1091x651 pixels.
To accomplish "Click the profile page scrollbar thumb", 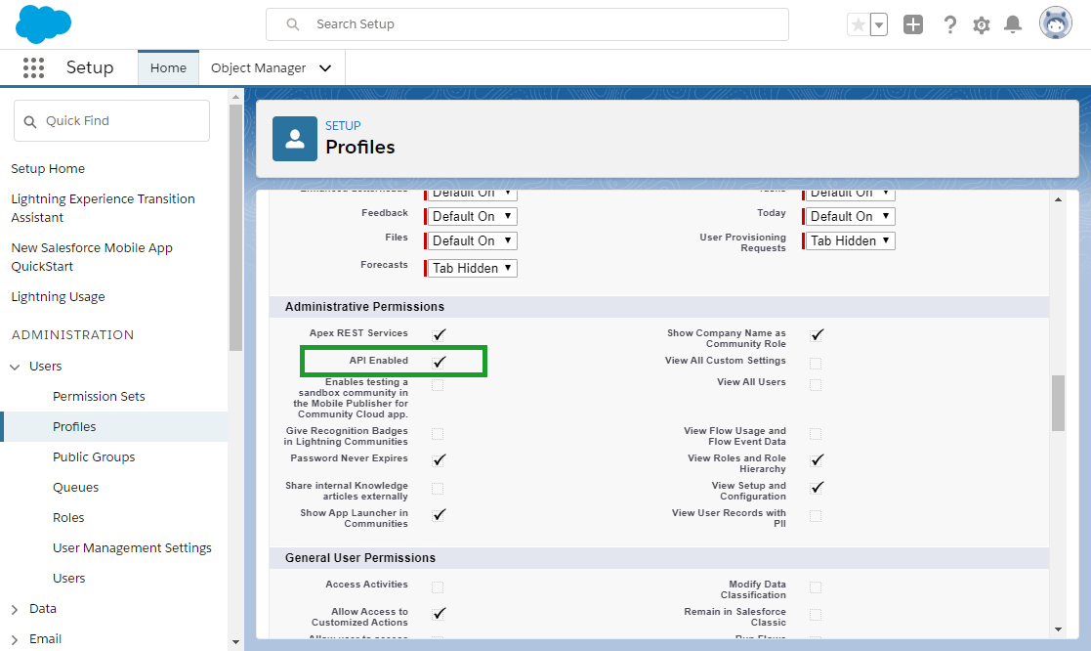I will 1058,403.
